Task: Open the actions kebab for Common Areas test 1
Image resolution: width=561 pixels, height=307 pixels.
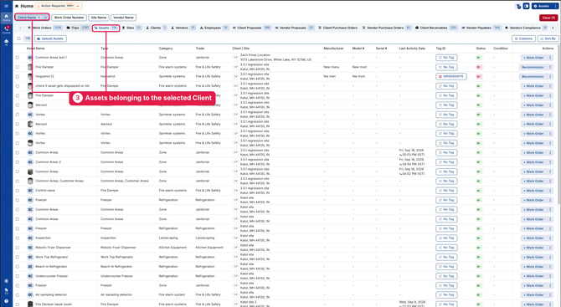Action: 550,58
